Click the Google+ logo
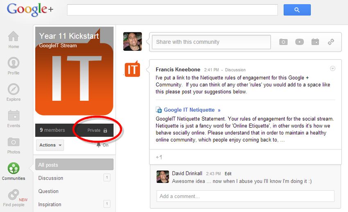Screen dimensions: 348x212 [x=30, y=9]
